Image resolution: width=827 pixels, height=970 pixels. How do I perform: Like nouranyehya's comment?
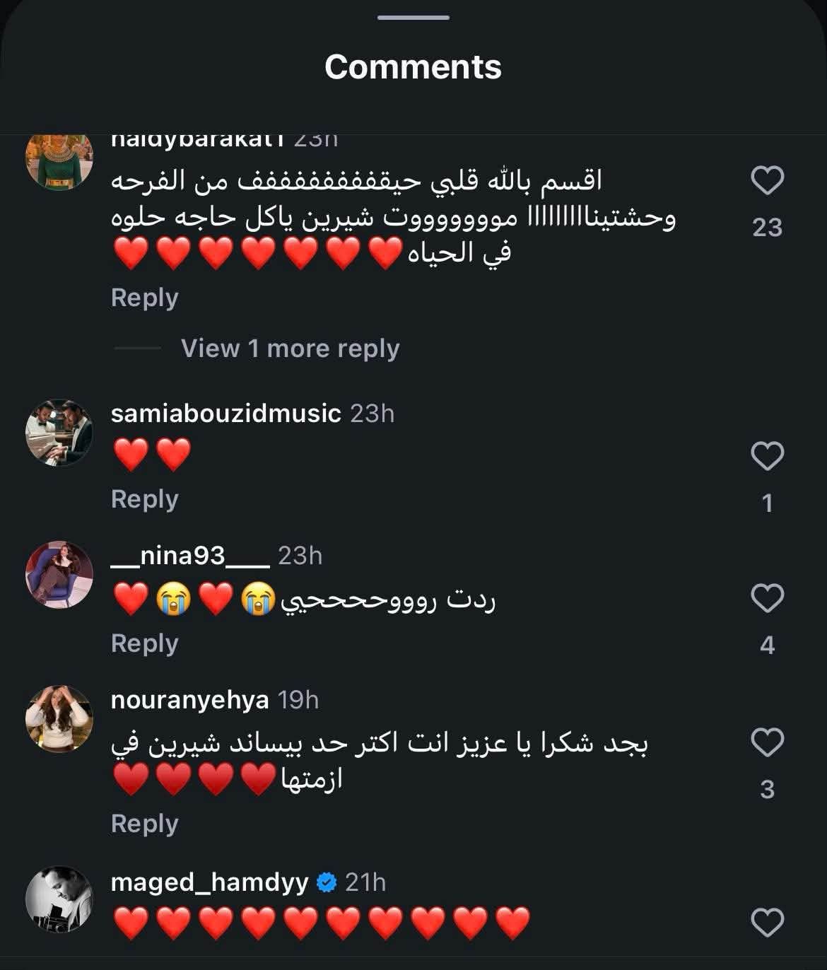pyautogui.click(x=767, y=742)
